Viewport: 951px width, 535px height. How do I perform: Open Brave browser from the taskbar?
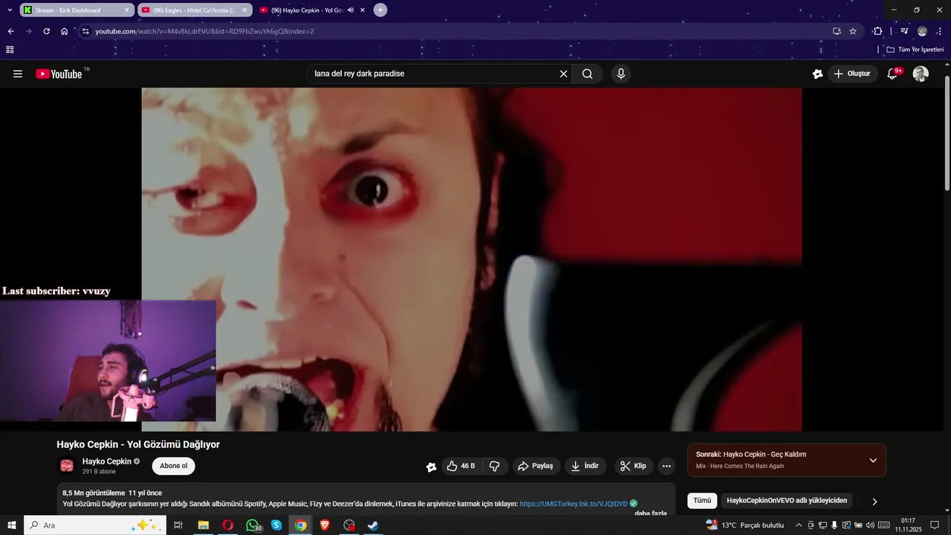point(325,525)
